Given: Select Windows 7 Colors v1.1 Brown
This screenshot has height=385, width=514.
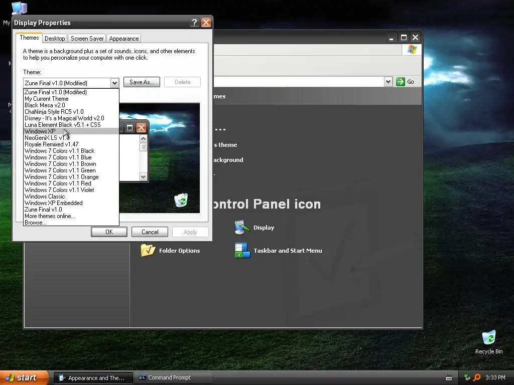Looking at the screenshot, I should (71, 164).
